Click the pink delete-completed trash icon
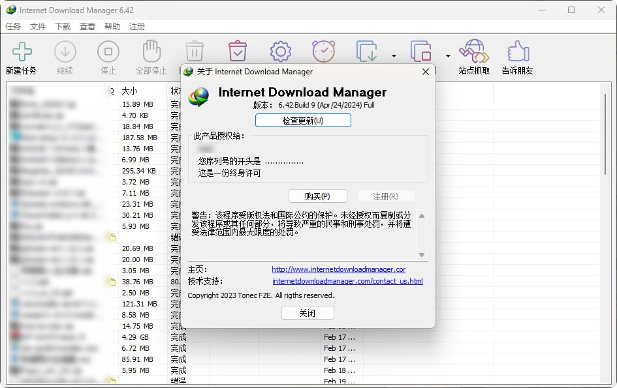This screenshot has height=388, width=617. pos(237,52)
